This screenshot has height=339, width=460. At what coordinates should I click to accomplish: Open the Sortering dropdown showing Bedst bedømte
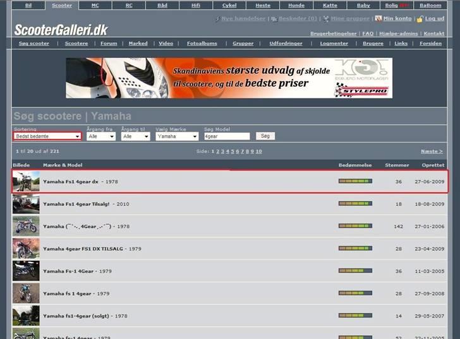[x=47, y=136]
